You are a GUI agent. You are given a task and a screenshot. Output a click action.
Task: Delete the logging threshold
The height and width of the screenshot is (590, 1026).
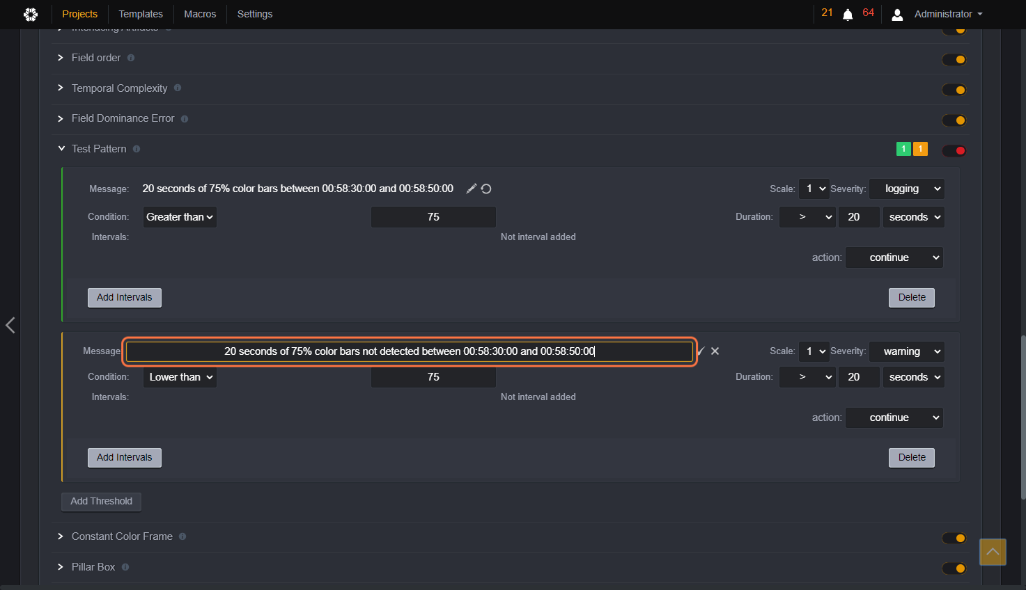pos(912,298)
